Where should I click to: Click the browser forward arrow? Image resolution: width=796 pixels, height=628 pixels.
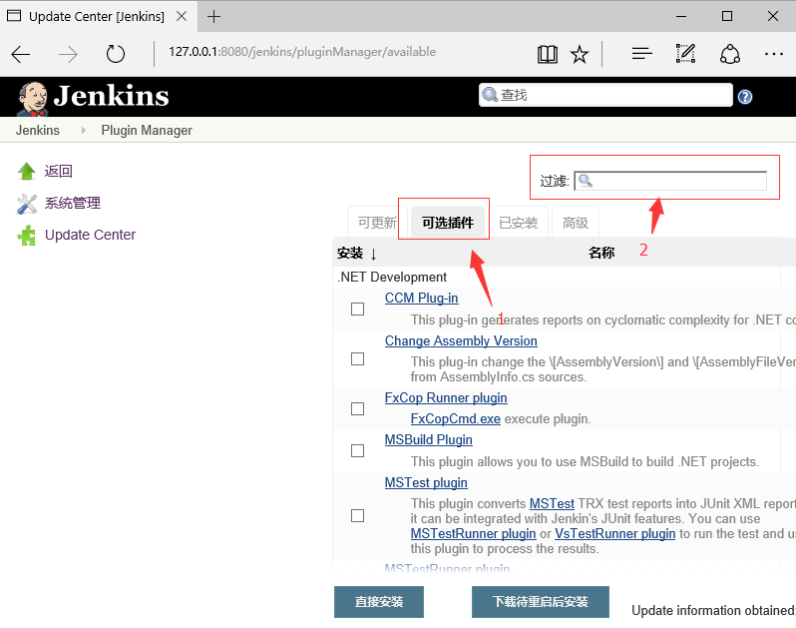click(68, 54)
